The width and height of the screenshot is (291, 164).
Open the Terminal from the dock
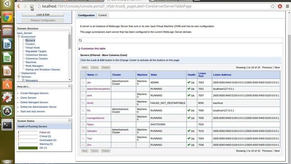pyautogui.click(x=7, y=124)
